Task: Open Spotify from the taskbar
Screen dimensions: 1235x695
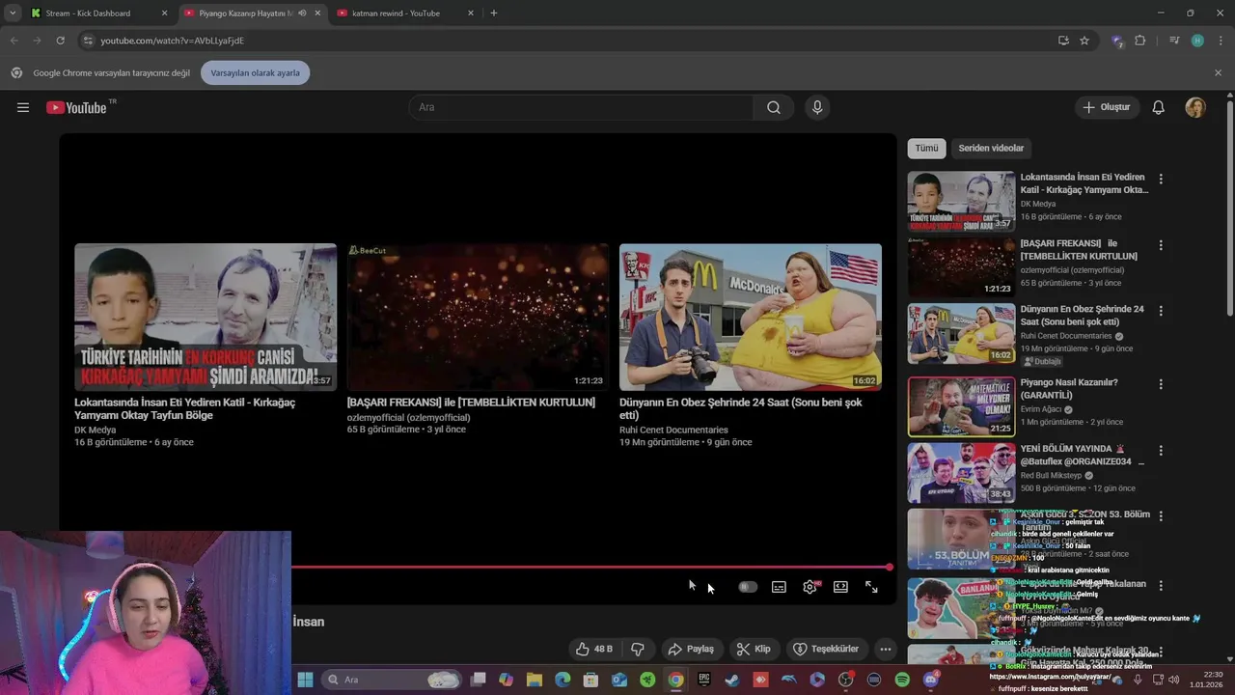Action: [x=902, y=680]
